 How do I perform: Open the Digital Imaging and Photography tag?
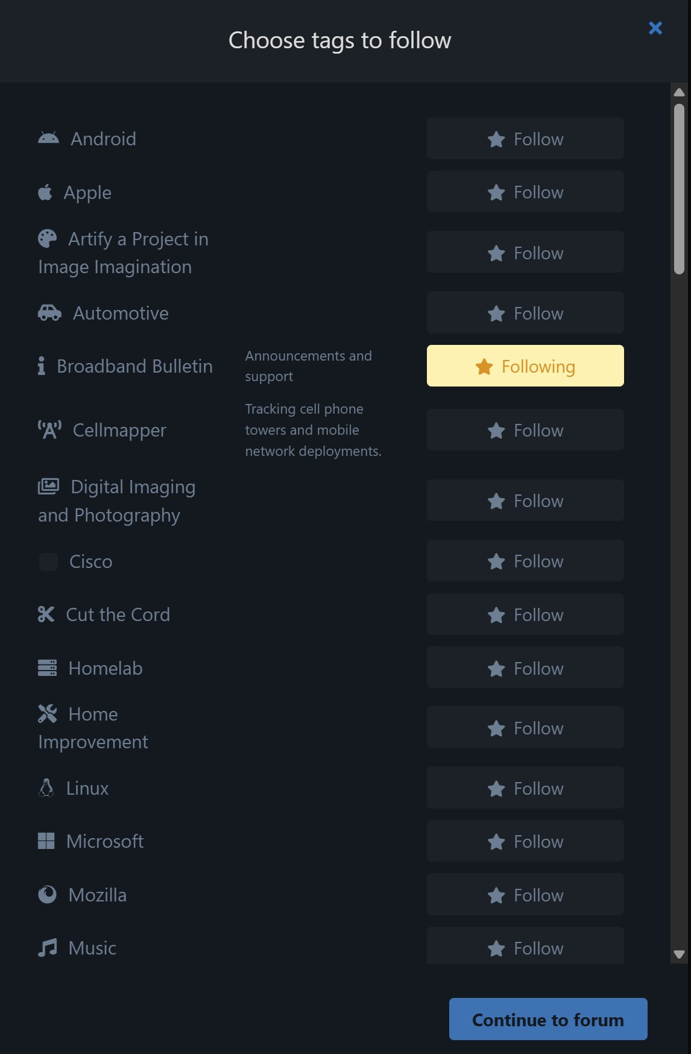[x=117, y=500]
